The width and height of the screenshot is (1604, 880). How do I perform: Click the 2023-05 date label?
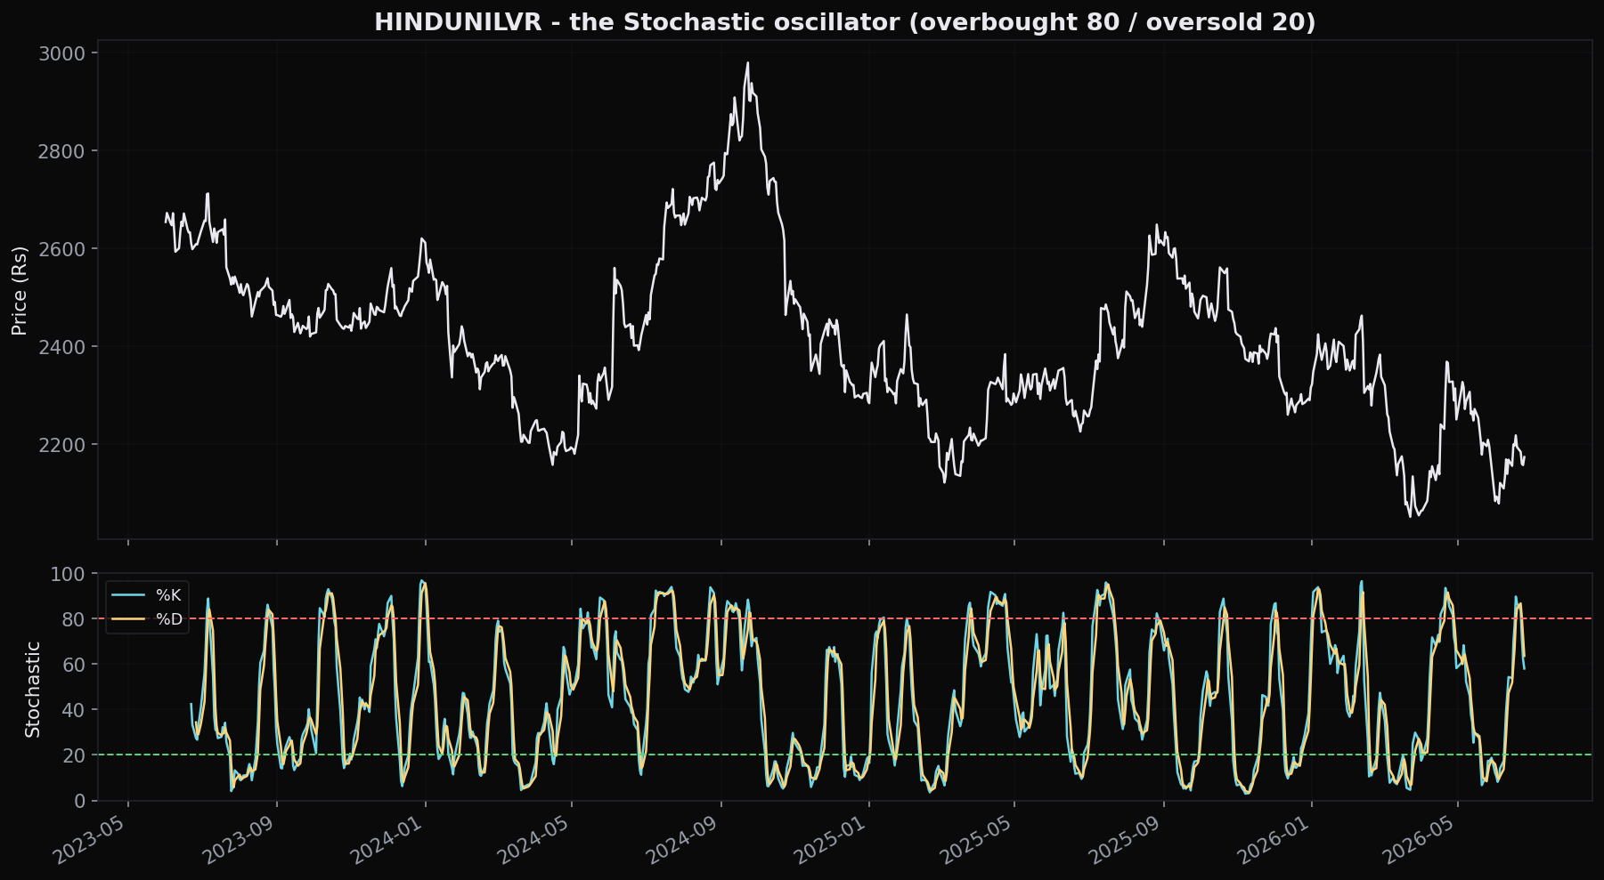92,840
